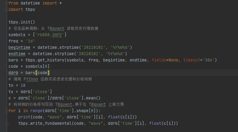Click the fold-end marker beside 'import tbpy'

coord(7,10)
